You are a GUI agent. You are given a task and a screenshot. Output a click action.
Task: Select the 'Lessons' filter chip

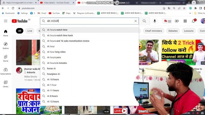189,31
